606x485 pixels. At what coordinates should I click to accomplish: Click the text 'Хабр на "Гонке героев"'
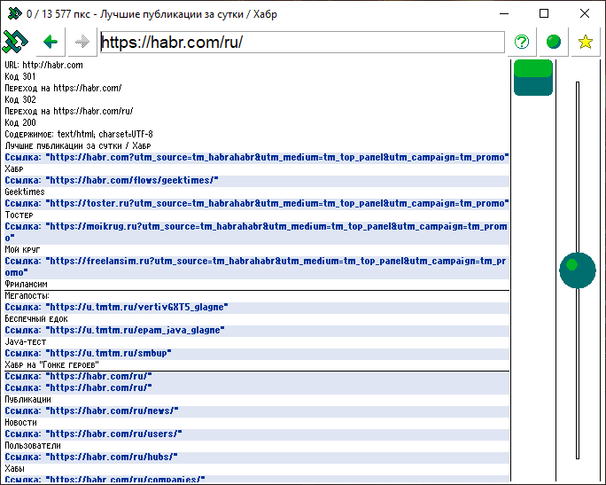pyautogui.click(x=51, y=364)
